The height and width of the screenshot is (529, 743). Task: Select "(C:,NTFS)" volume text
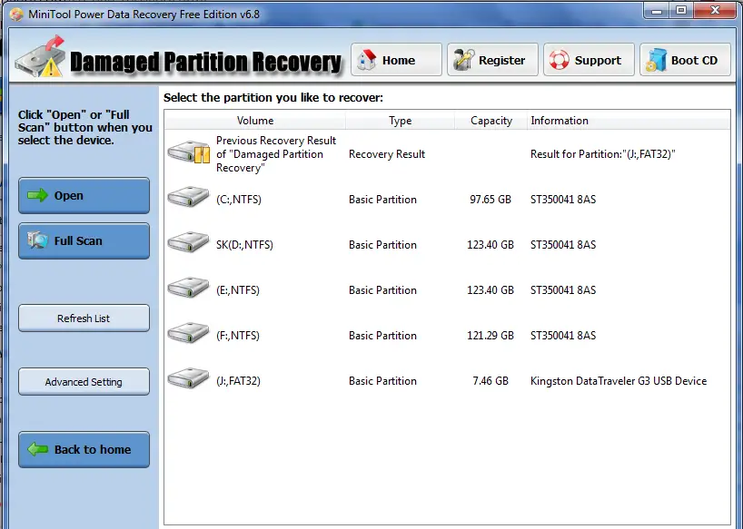[x=238, y=200]
